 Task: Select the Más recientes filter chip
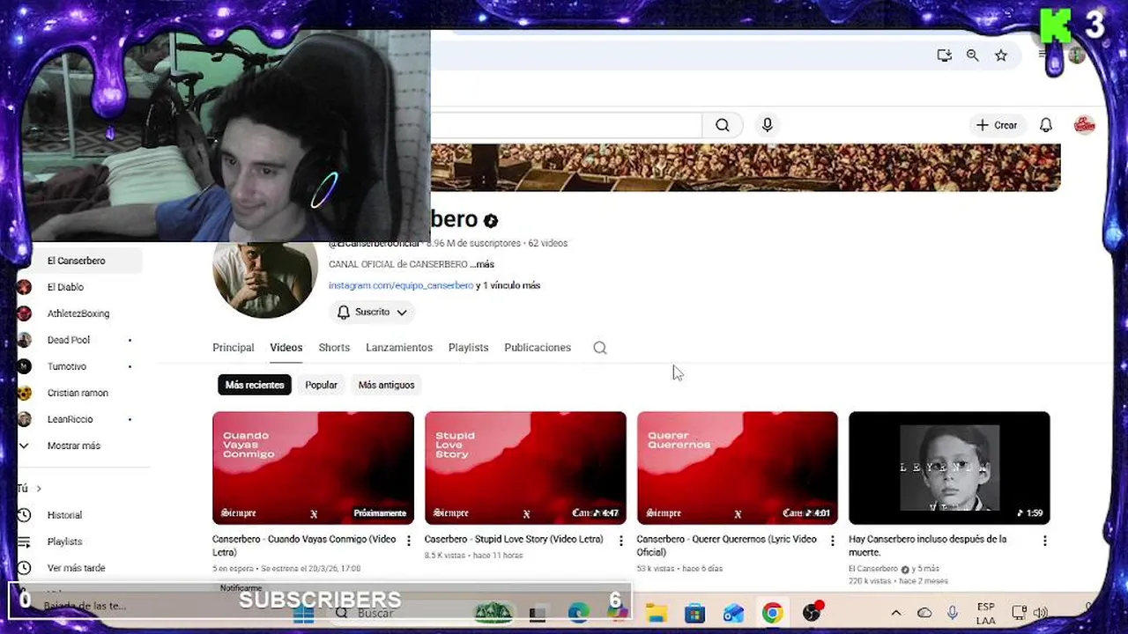tap(255, 385)
